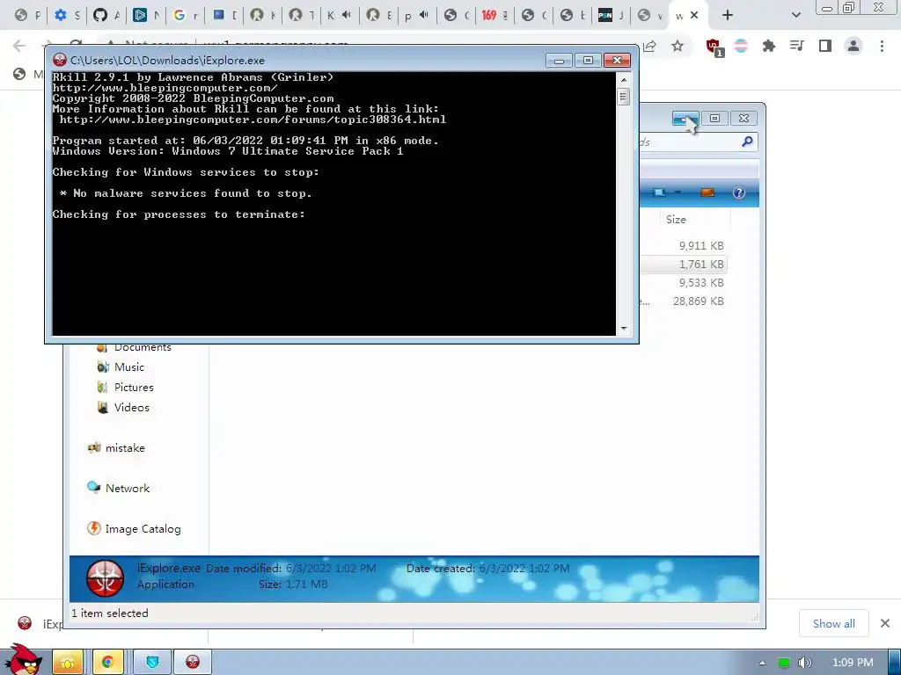This screenshot has height=675, width=901.
Task: Minimize the Explorer window
Action: [x=685, y=119]
